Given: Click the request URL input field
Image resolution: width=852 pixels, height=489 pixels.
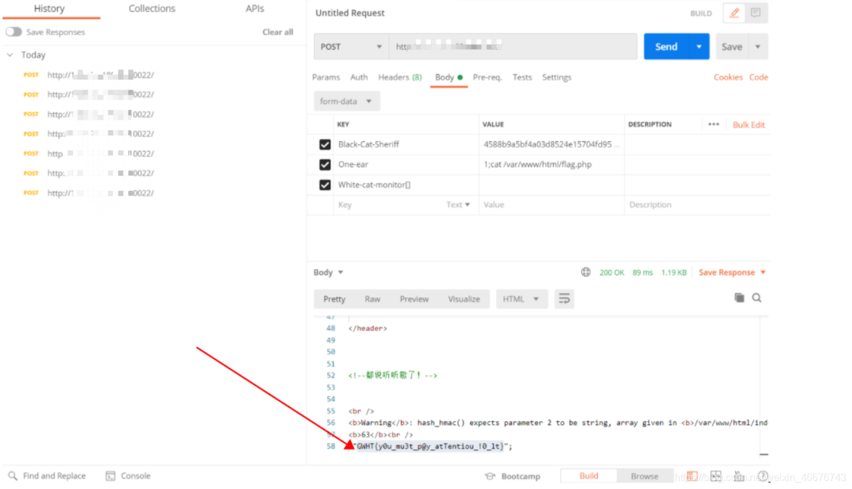Looking at the screenshot, I should pyautogui.click(x=513, y=47).
